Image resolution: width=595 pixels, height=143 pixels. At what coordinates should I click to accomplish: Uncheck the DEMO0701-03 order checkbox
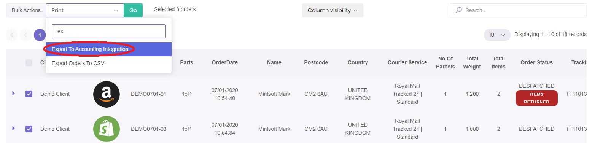pos(29,129)
